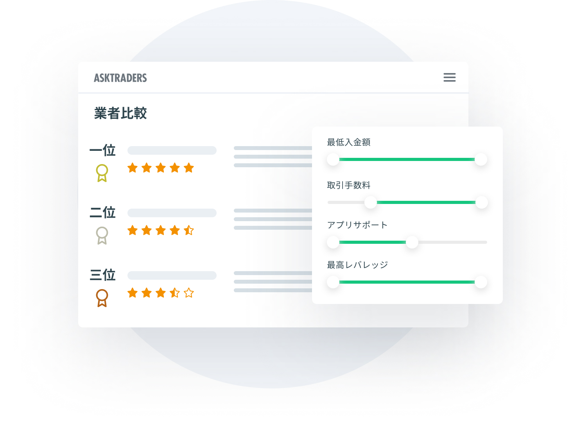Click the ASKTRADERS logo
Screen dimensions: 581x429
pos(120,78)
